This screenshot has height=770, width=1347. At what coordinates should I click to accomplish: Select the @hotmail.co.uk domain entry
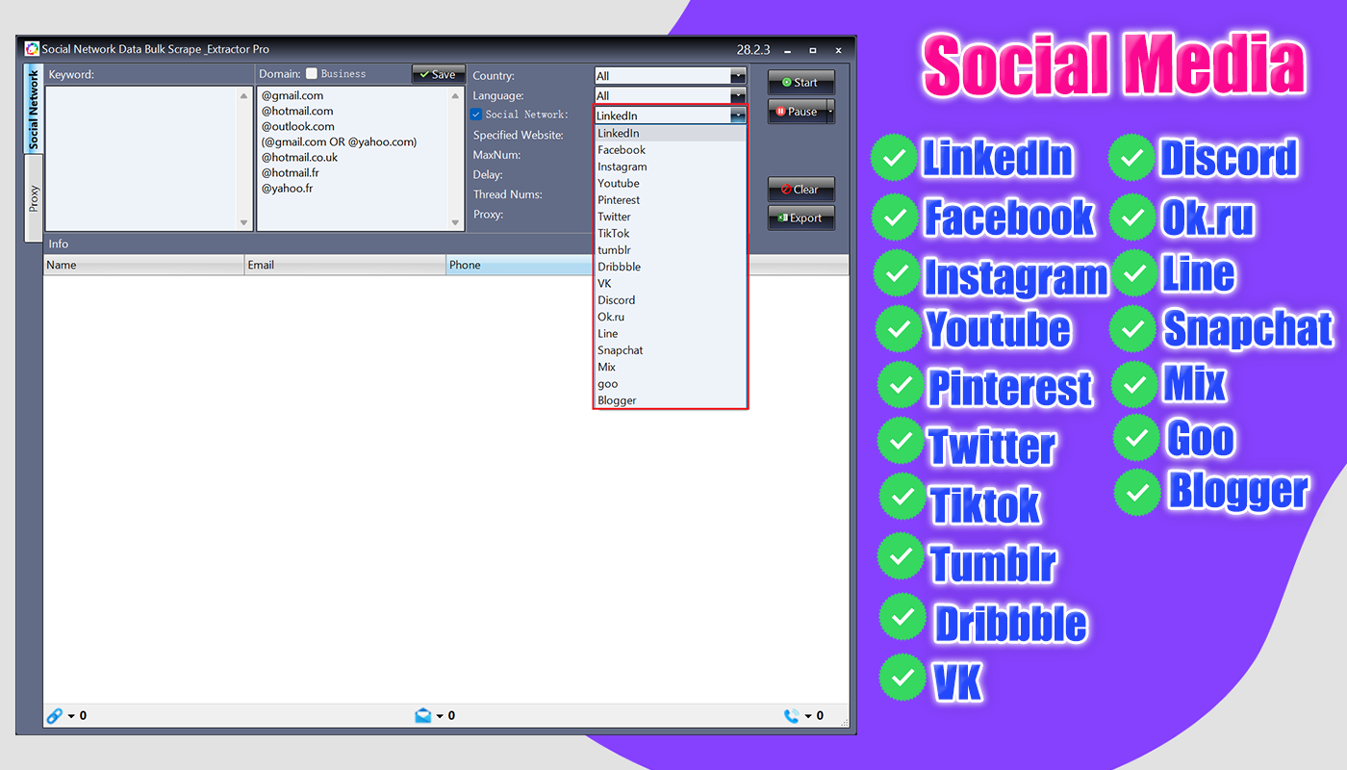pos(300,157)
